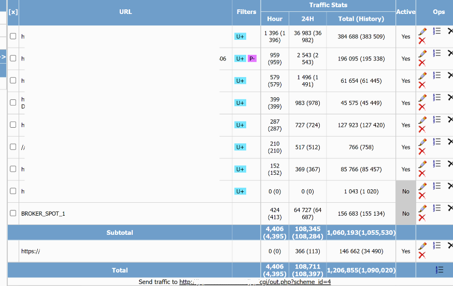Delete the row with total 85 766
This screenshot has height=286, width=453.
pyautogui.click(x=422, y=174)
